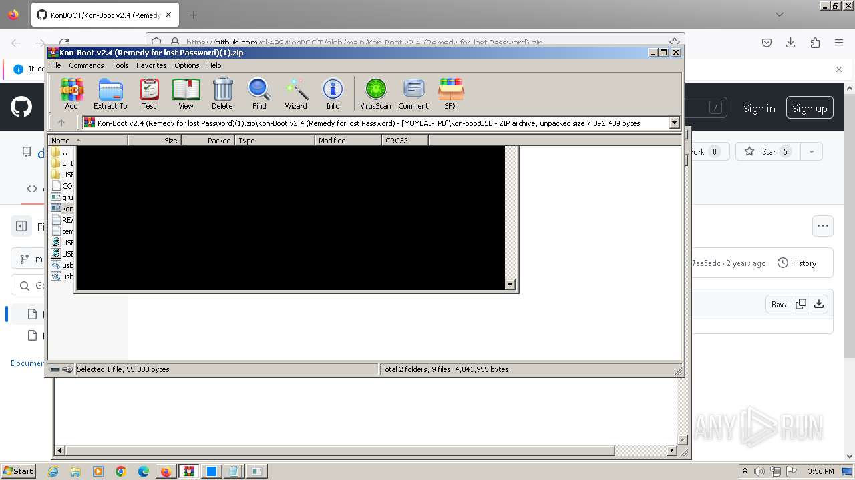This screenshot has height=480, width=855.
Task: Click the Raw button for the file
Action: tap(779, 304)
